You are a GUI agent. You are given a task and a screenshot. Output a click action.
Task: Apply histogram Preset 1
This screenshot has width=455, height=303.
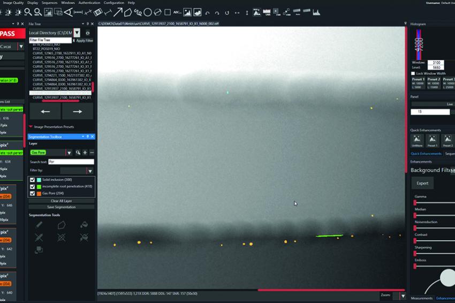tap(418, 84)
